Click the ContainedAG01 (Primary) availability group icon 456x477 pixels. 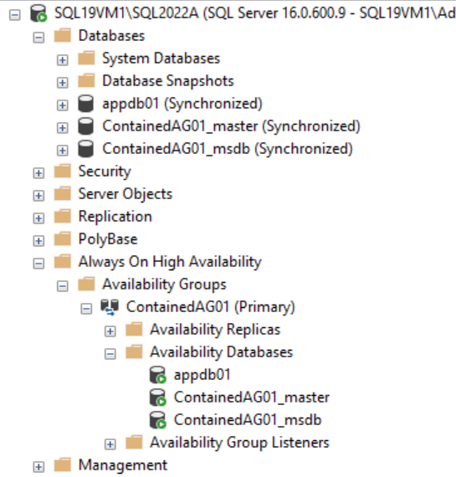click(x=110, y=307)
